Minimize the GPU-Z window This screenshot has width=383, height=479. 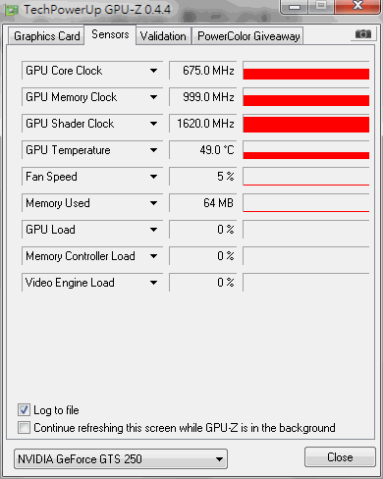click(295, 6)
